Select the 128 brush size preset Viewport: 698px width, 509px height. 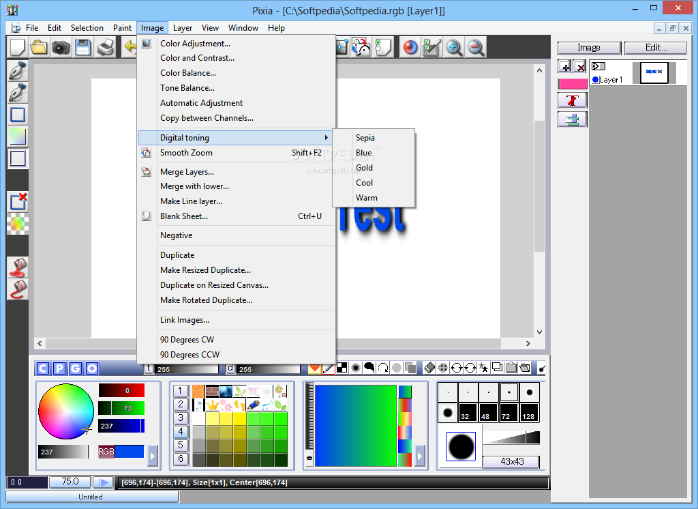529,413
